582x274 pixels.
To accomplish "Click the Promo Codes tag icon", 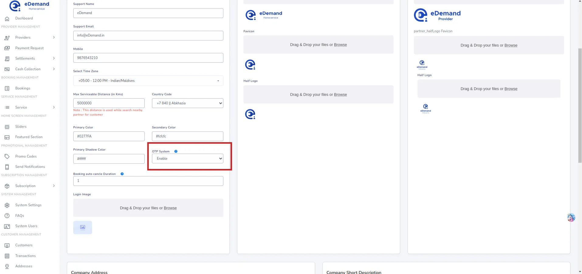I will 7,156.
